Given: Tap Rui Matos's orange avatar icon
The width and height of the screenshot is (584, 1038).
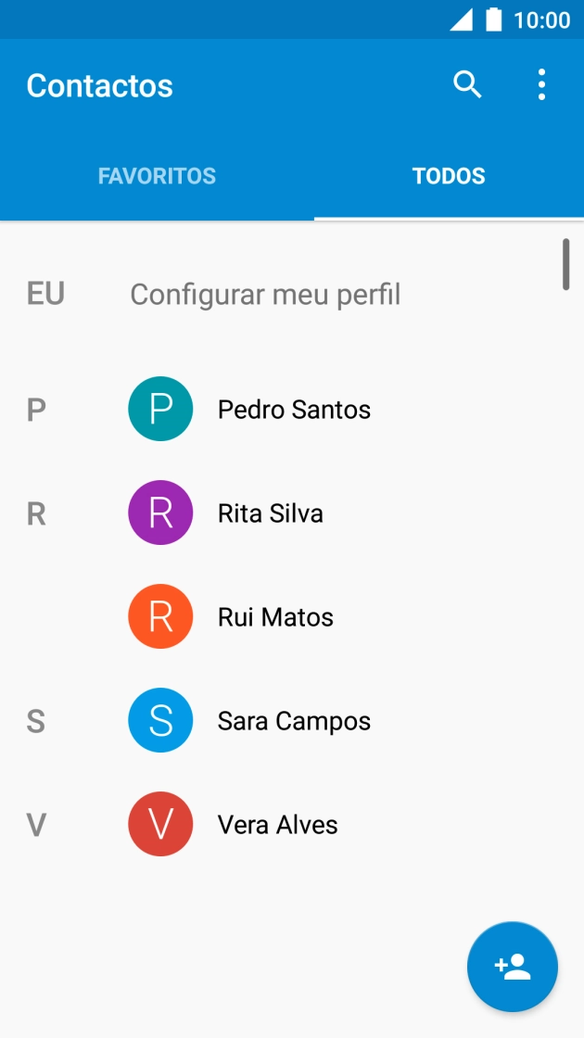Looking at the screenshot, I should [x=159, y=616].
